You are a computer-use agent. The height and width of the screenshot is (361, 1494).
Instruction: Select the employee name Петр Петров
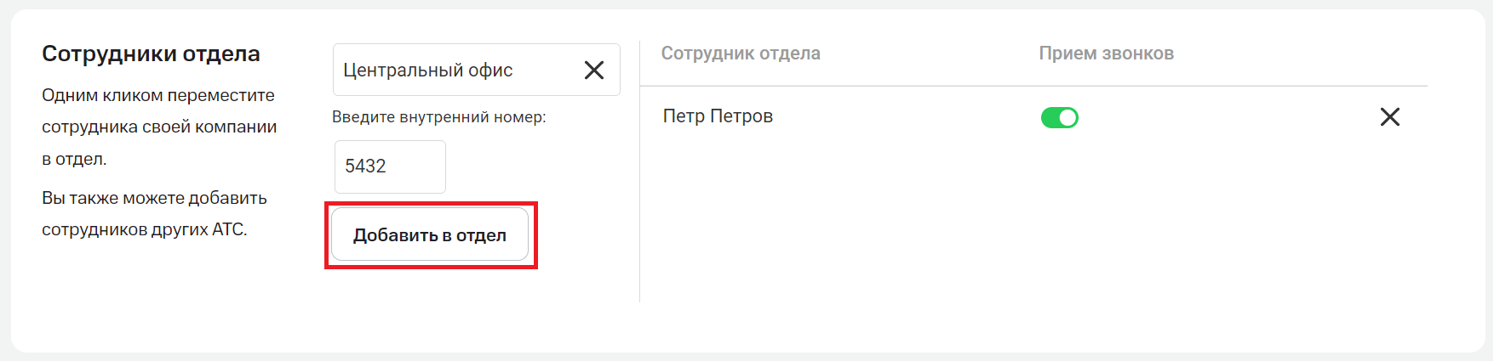(x=718, y=116)
